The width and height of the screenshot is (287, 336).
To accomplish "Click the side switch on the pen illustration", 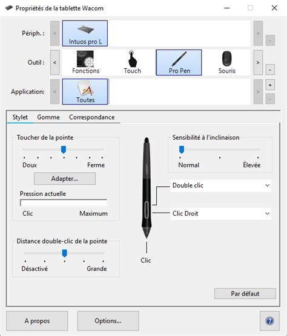I will click(x=147, y=210).
